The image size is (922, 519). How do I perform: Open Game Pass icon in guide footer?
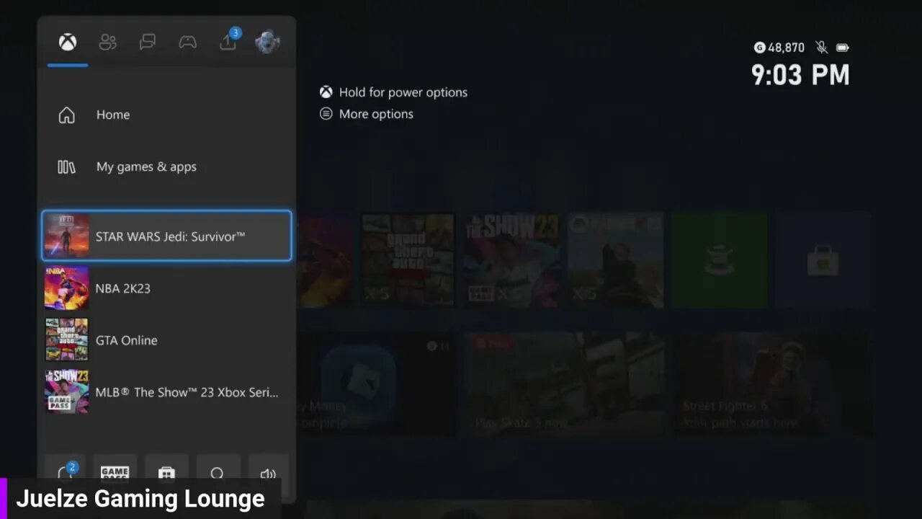115,472
